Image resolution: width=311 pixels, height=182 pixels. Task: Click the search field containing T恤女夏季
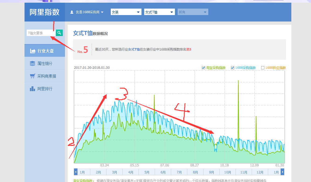(x=41, y=33)
